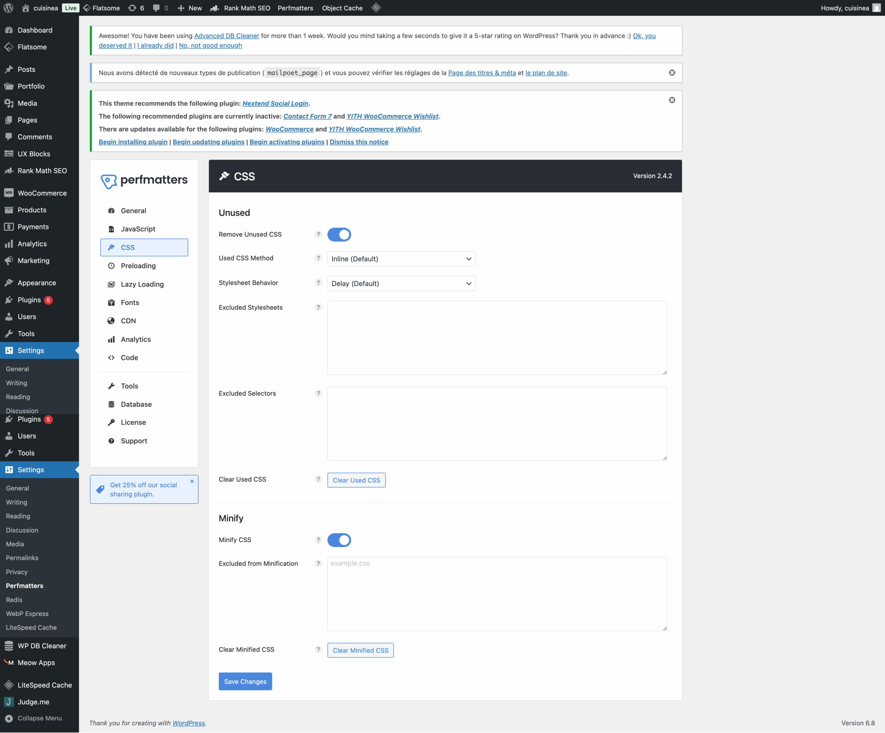Open the WordPress logo menu
This screenshot has width=885, height=733.
8,8
